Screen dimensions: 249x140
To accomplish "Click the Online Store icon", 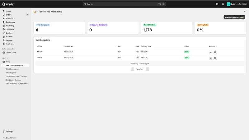I will pyautogui.click(x=4, y=53).
